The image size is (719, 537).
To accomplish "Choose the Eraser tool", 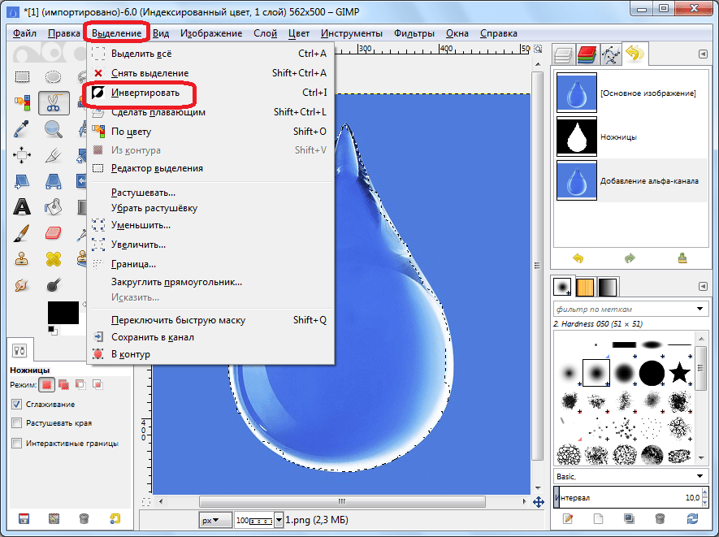I will (53, 233).
